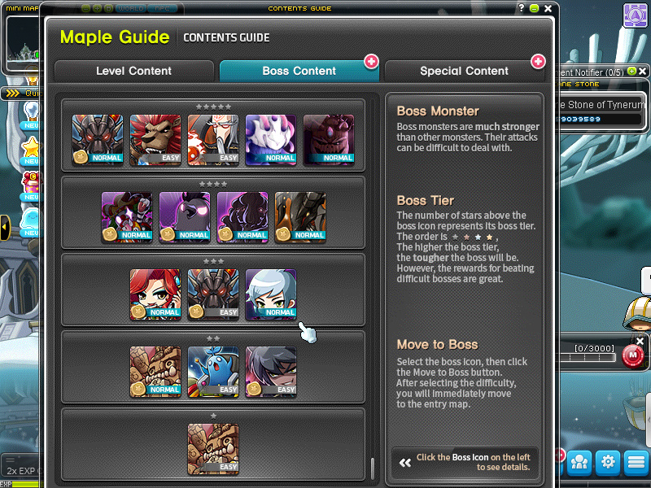Open the hamburger menu icon

pos(636,462)
